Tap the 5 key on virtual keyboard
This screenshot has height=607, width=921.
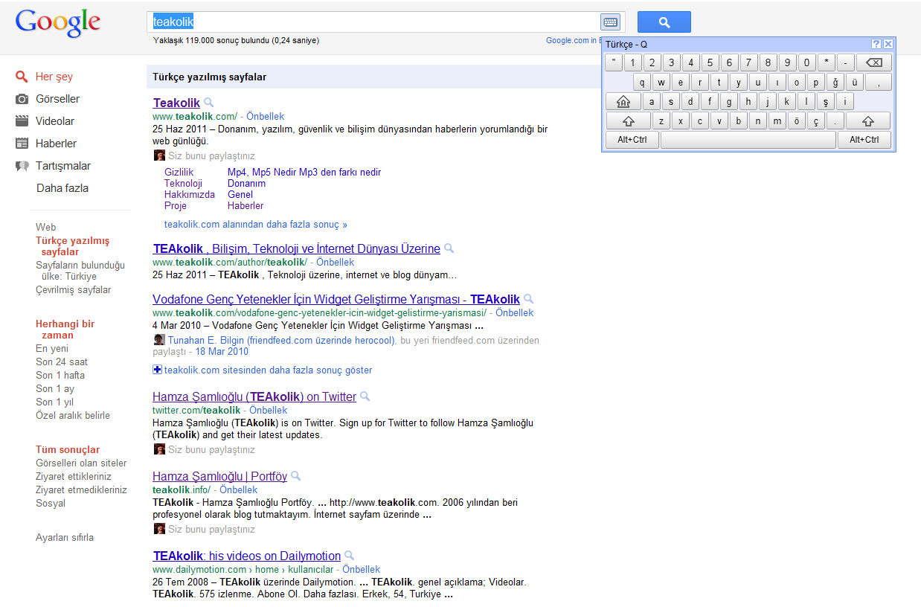pyautogui.click(x=710, y=62)
